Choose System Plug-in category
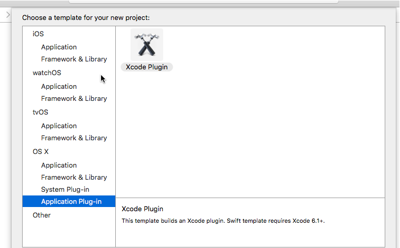This screenshot has width=400, height=248. tap(65, 190)
